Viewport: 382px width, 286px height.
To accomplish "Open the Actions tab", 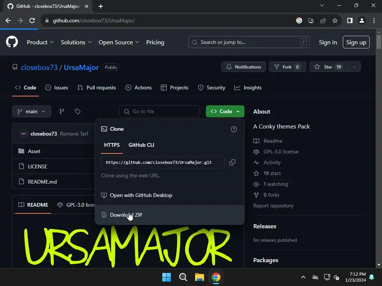I will pyautogui.click(x=138, y=88).
